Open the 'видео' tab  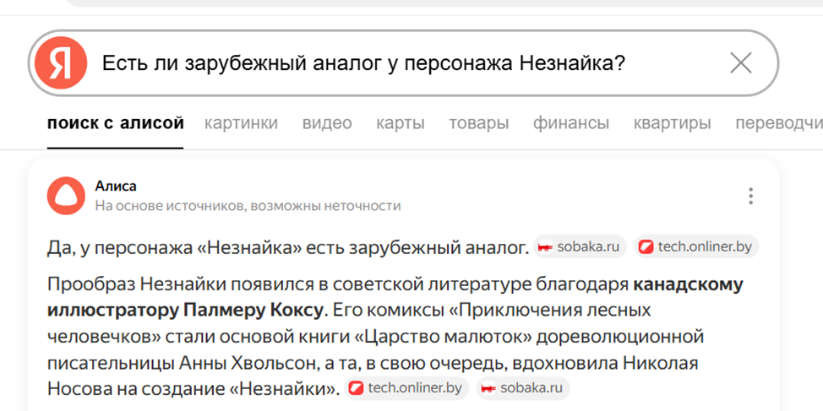point(327,123)
